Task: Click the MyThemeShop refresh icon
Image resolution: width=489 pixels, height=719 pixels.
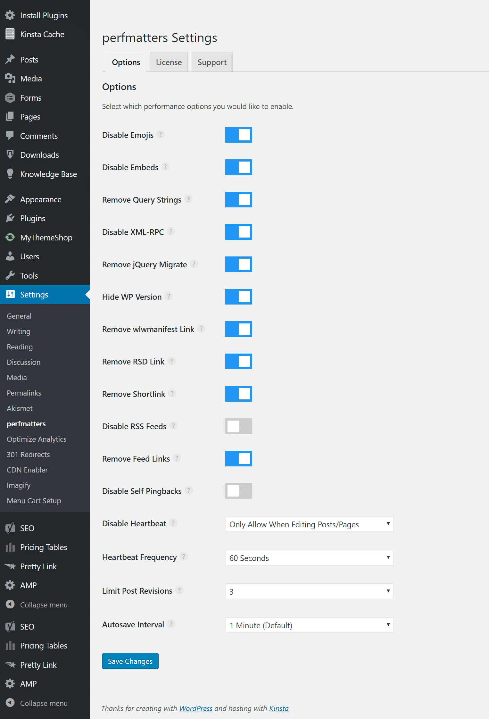Action: [x=10, y=237]
